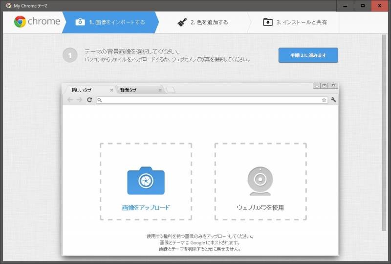This screenshot has width=391, height=264.
Task: Go to step 3 インストールと共有 tab
Action: [x=295, y=22]
